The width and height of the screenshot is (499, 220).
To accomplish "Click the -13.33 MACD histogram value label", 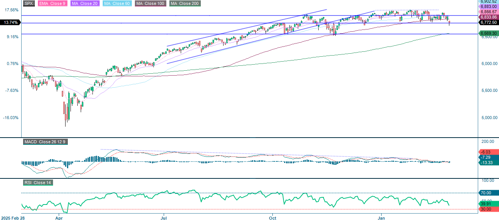I will click(488, 163).
